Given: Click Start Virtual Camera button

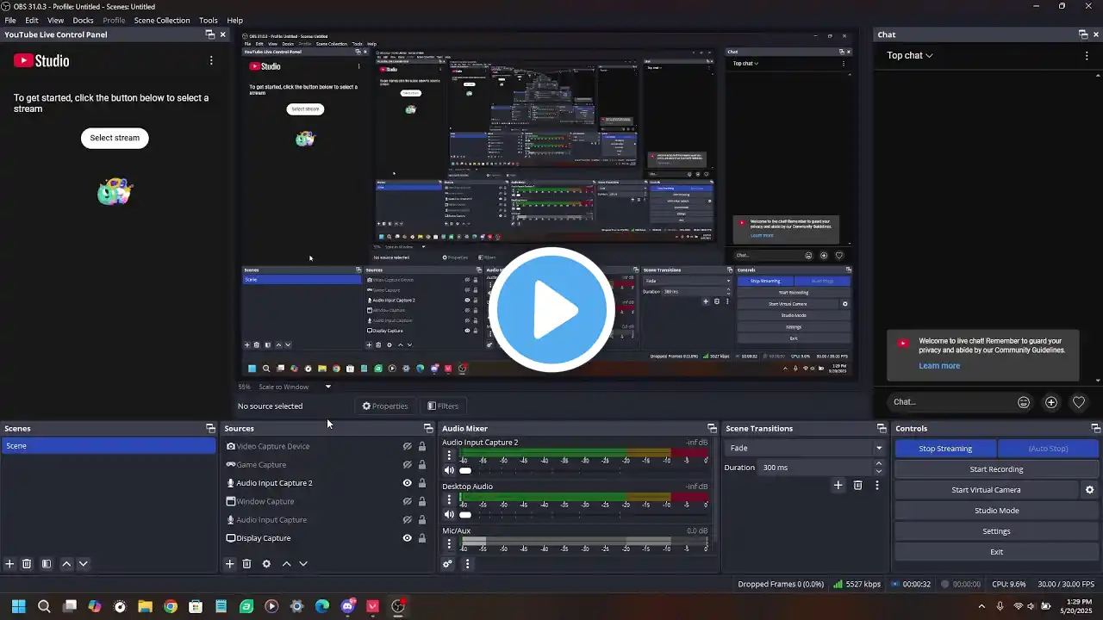Looking at the screenshot, I should (986, 490).
